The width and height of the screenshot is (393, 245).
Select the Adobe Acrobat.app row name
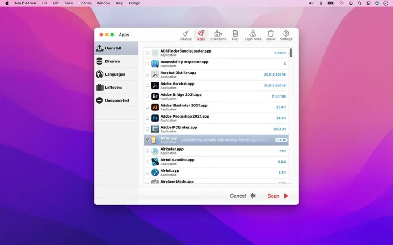point(177,84)
